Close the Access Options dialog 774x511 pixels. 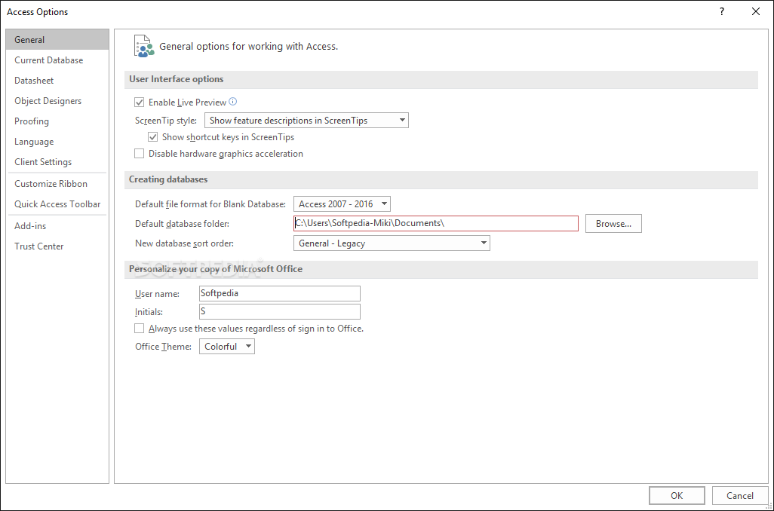(x=755, y=11)
